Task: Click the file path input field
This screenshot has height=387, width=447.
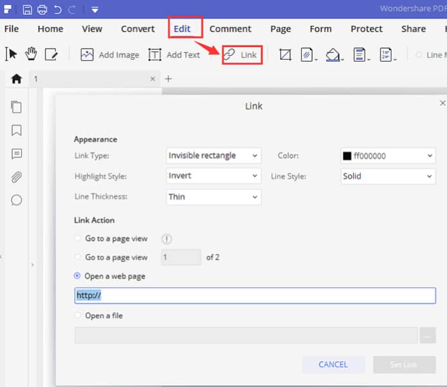Action: (x=246, y=335)
